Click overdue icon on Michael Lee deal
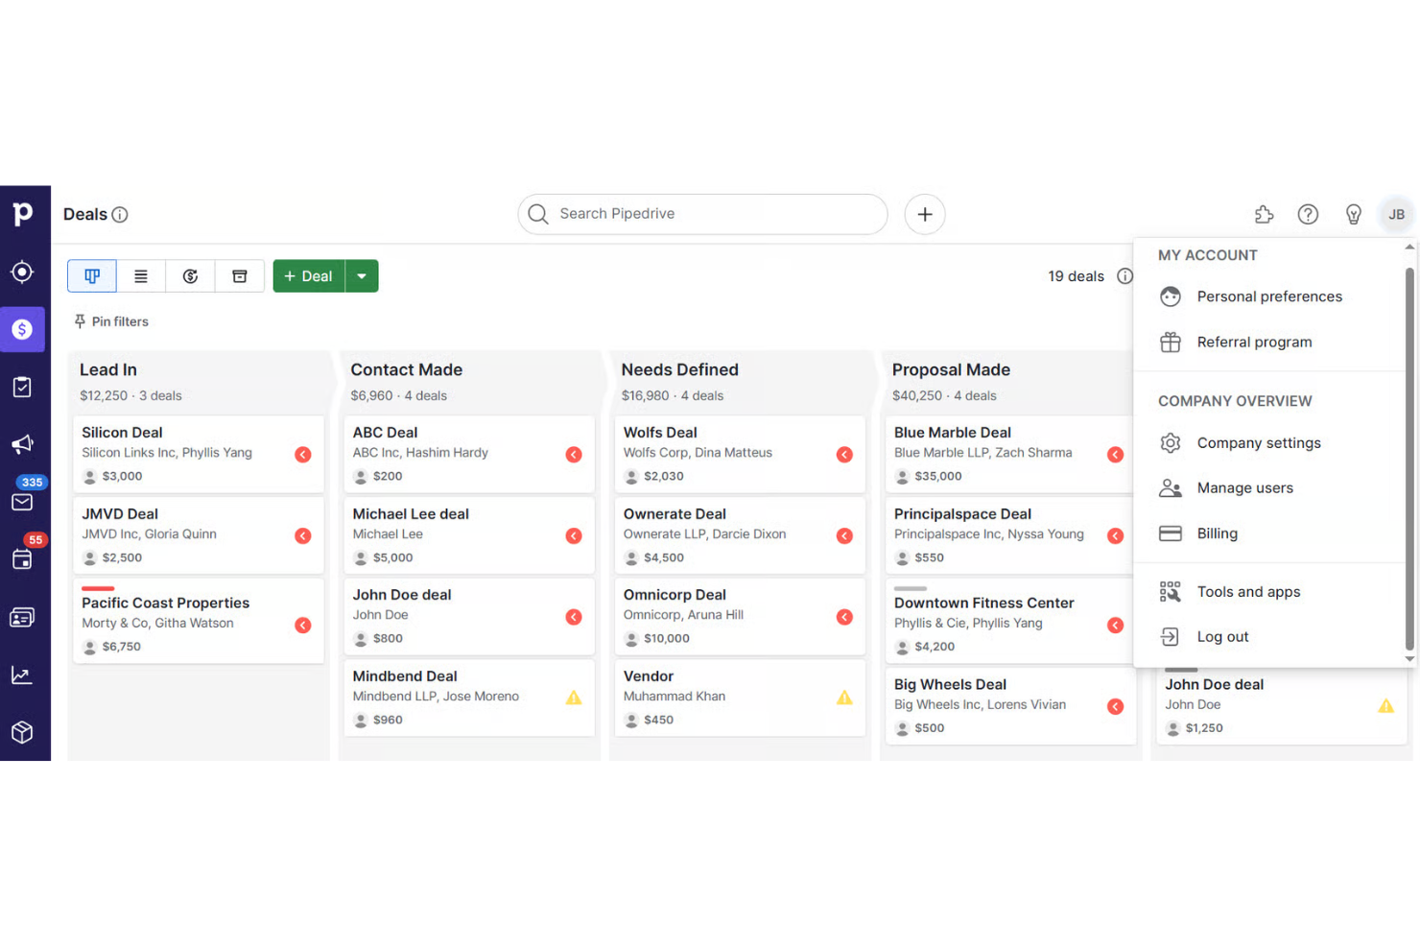1420x947 pixels. pyautogui.click(x=574, y=536)
